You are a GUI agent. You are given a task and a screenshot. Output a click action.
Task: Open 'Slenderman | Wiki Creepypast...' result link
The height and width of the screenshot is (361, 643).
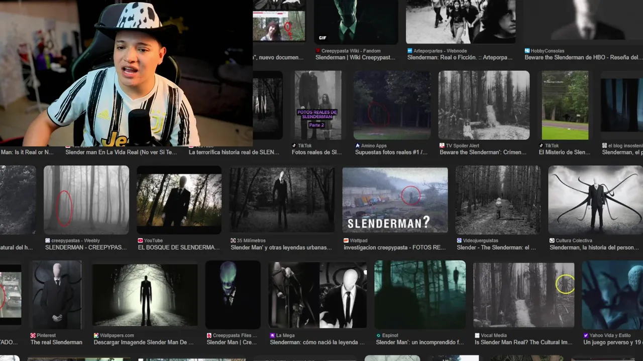(x=355, y=58)
